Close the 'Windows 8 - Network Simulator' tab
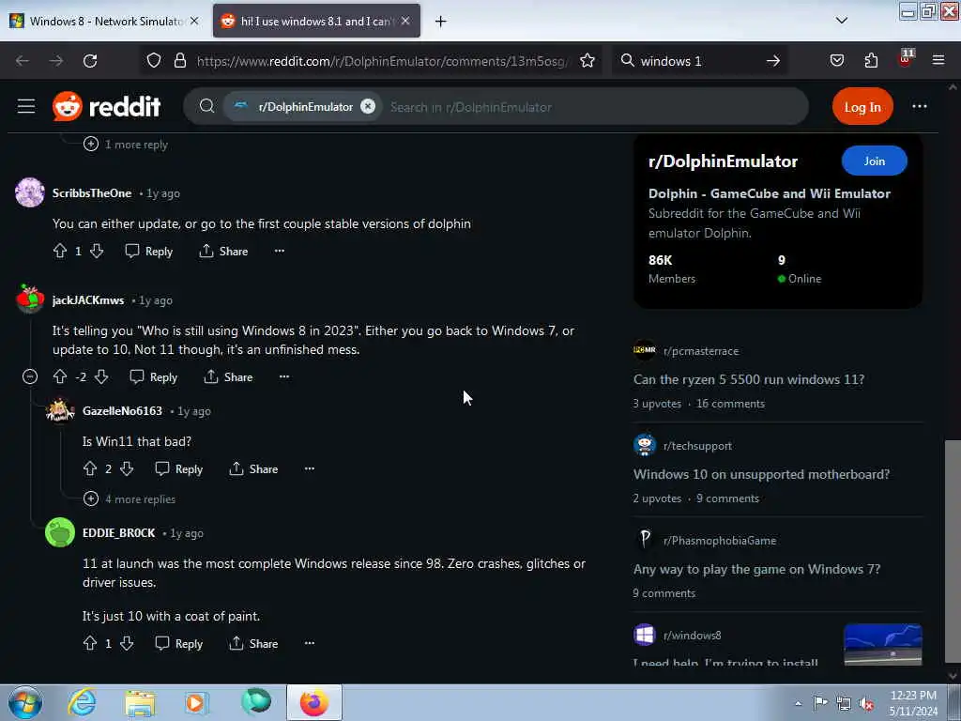The height and width of the screenshot is (721, 961). click(x=194, y=21)
